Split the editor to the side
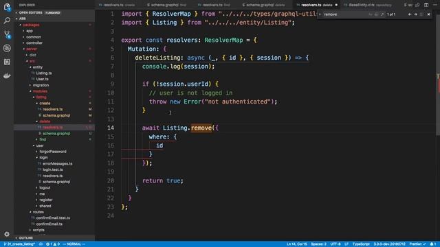440x247 pixels. (426, 5)
